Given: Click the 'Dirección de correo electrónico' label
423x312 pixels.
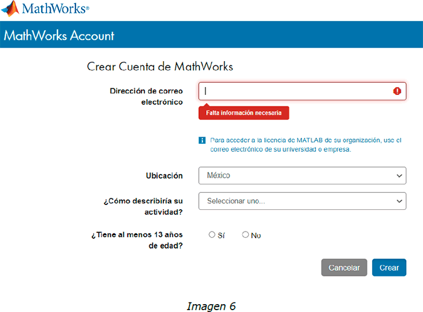Looking at the screenshot, I should click(x=146, y=96).
